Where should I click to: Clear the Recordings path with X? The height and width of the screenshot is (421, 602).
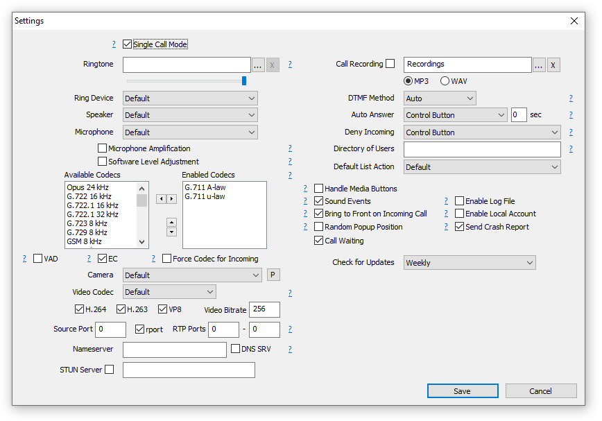(553, 64)
